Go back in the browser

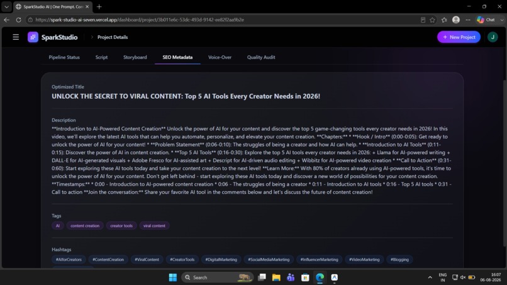click(6, 20)
